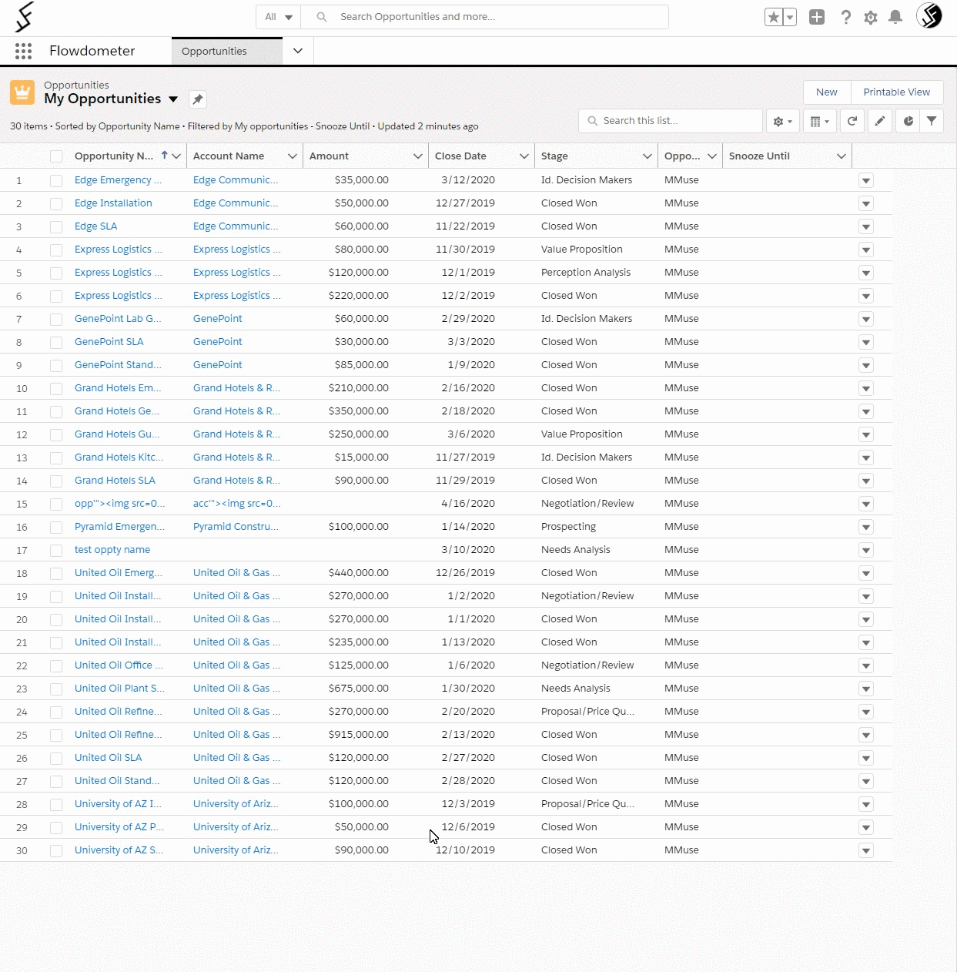The width and height of the screenshot is (957, 972).
Task: Open the user profile avatar
Action: coord(929,15)
